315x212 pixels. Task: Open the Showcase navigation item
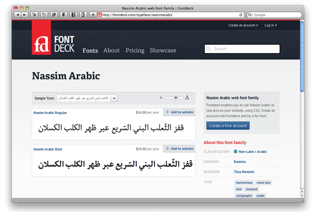[163, 51]
